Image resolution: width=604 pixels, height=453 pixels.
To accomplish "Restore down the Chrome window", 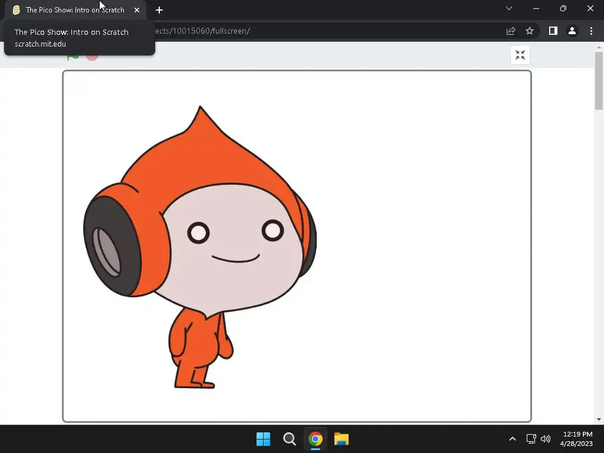I will (563, 8).
